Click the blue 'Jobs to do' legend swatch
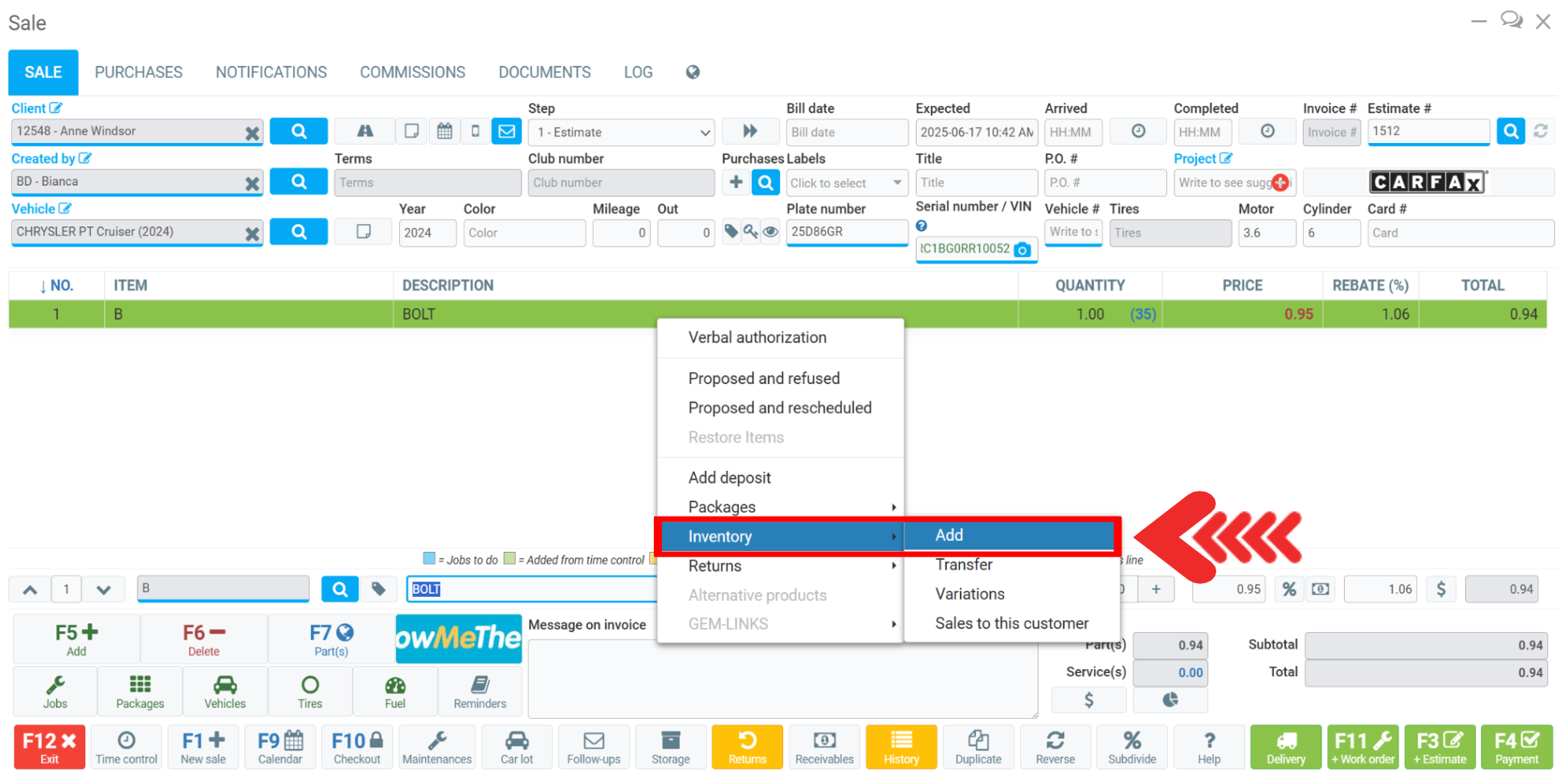The image size is (1560, 780). (x=429, y=559)
